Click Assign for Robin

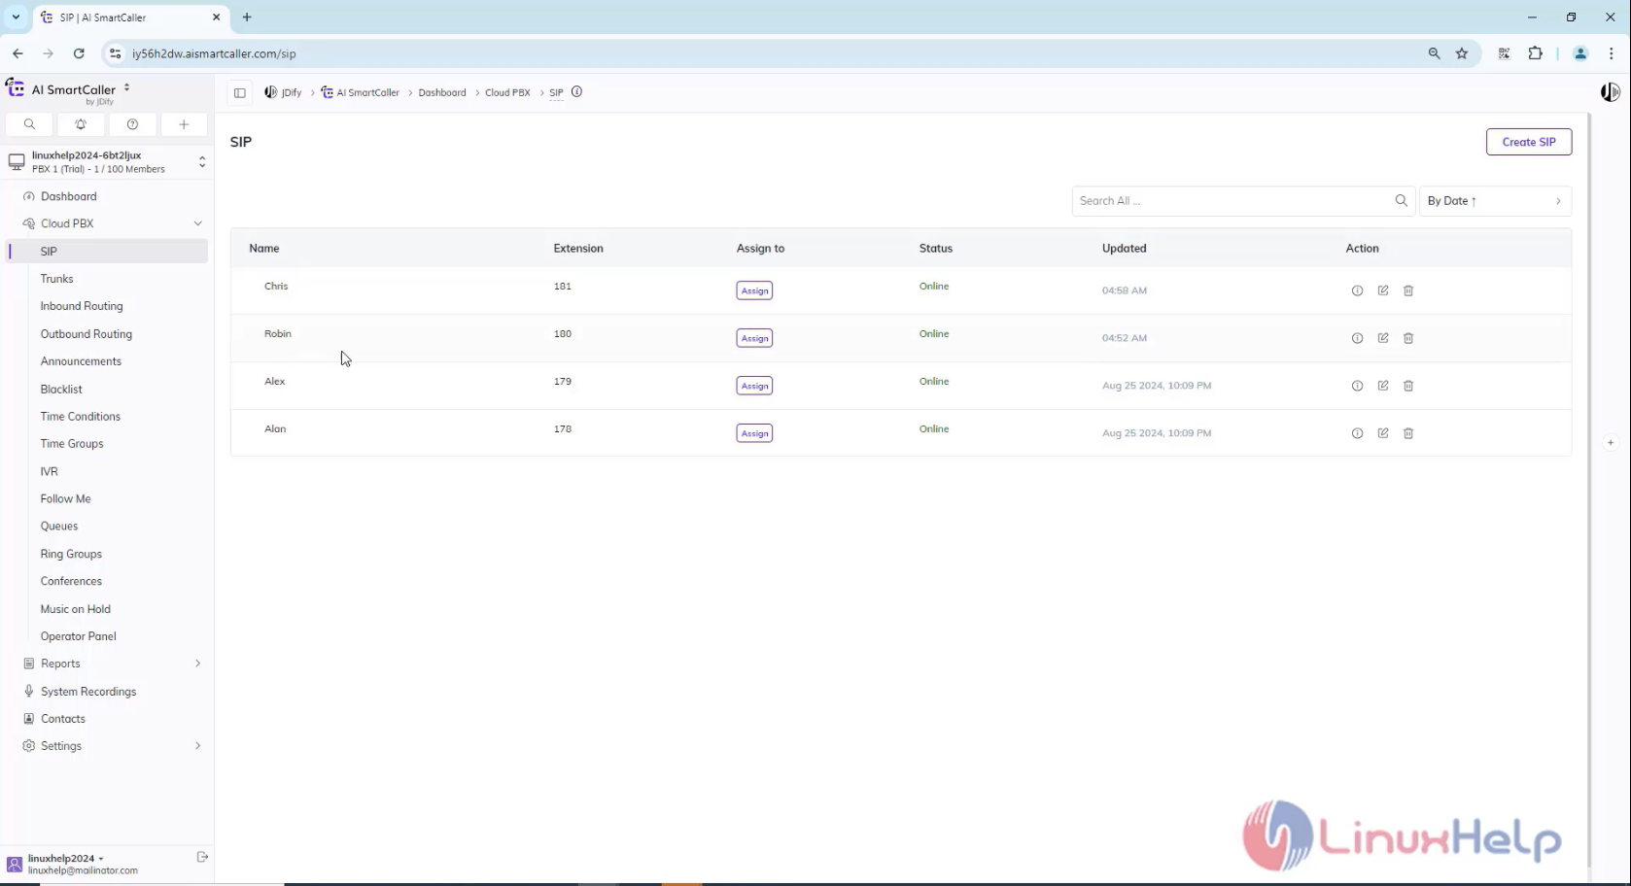tap(754, 338)
